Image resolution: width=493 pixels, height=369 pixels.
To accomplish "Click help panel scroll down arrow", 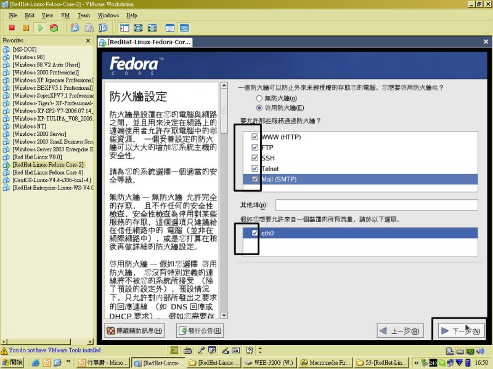I will pyautogui.click(x=224, y=315).
